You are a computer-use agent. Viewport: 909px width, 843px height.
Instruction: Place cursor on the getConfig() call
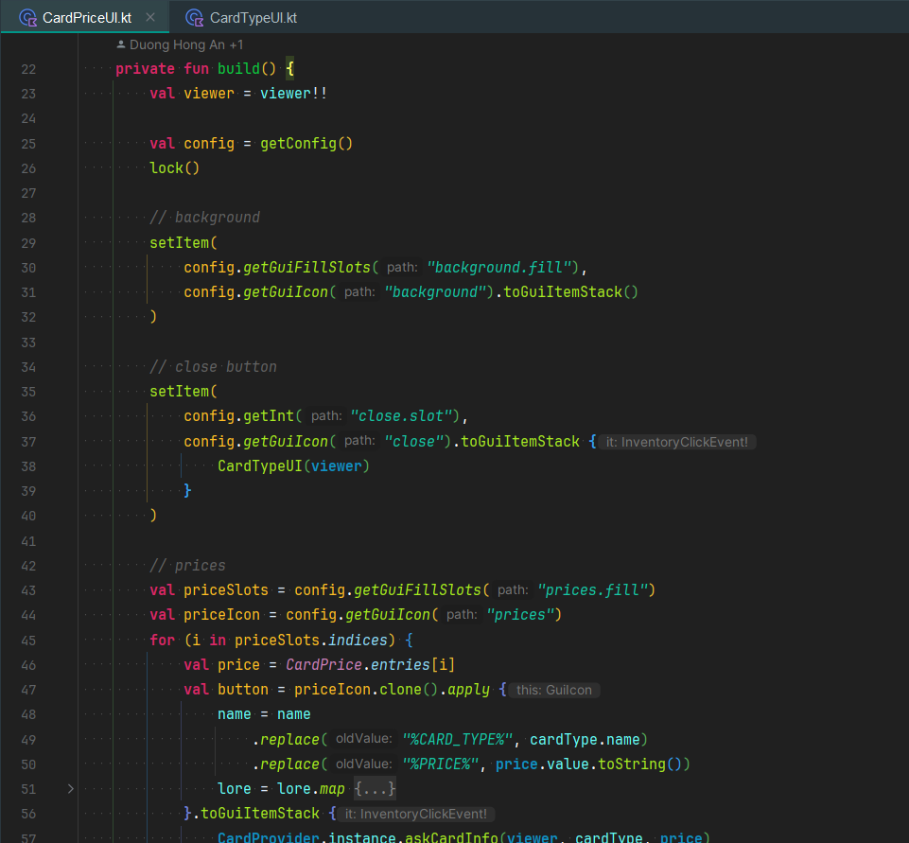(306, 143)
